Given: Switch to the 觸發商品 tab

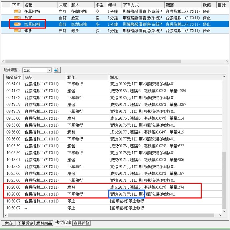Looking at the screenshot, I should 44,223.
